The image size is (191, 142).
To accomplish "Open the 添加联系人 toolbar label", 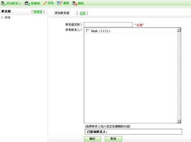I will point(14,3).
